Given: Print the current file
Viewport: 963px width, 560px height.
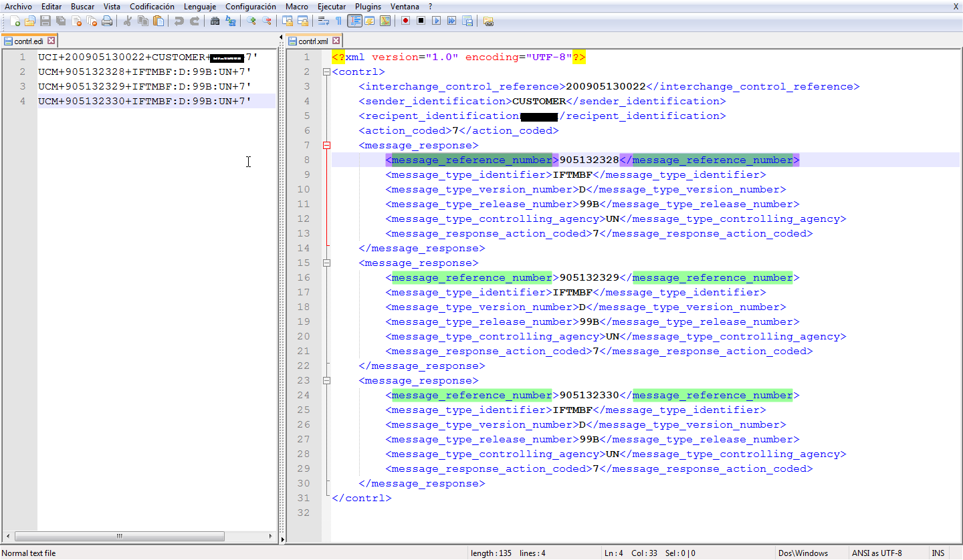Looking at the screenshot, I should (x=106, y=21).
